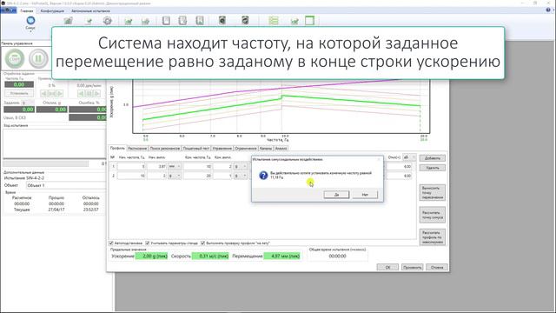Confirm the dialog with the Да button
The width and height of the screenshot is (556, 313).
(336, 195)
